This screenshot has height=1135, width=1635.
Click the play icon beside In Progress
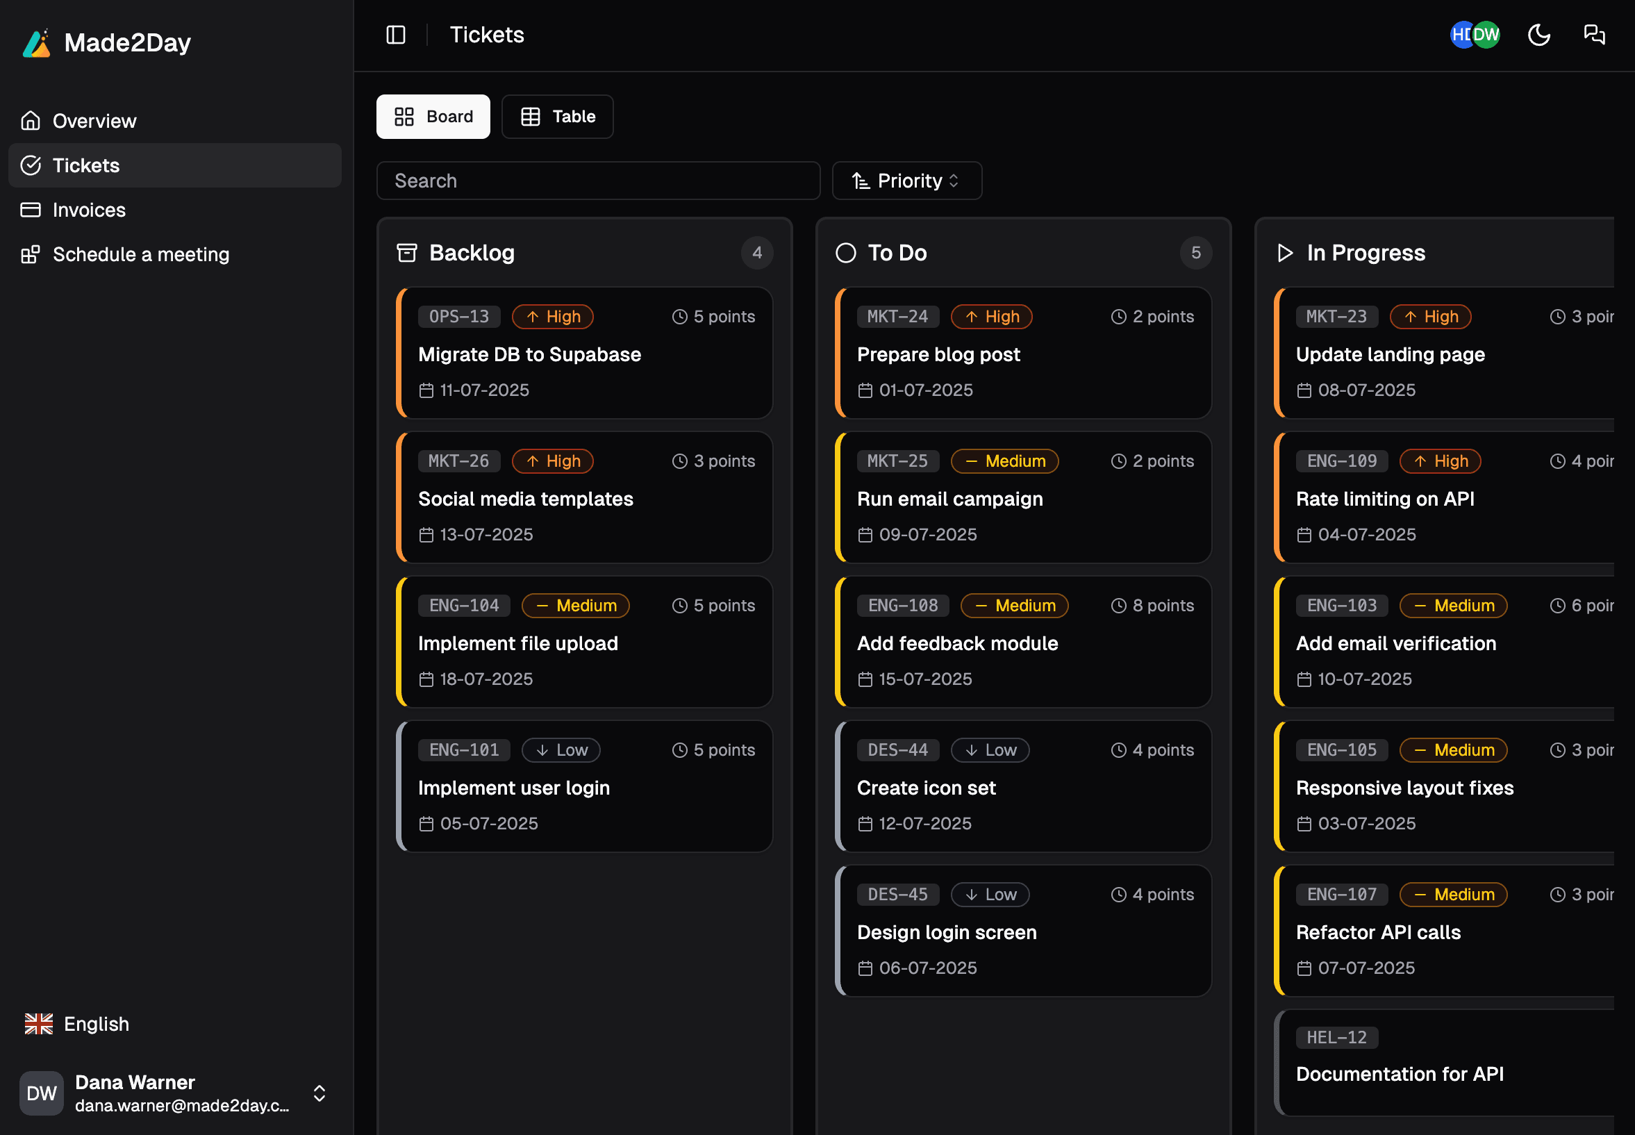pyautogui.click(x=1284, y=253)
